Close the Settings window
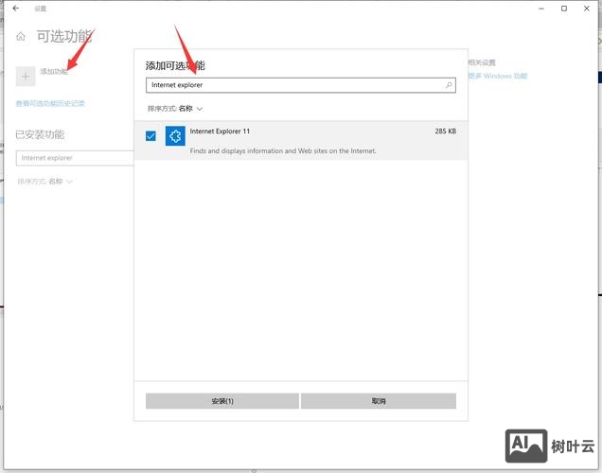 [589, 9]
